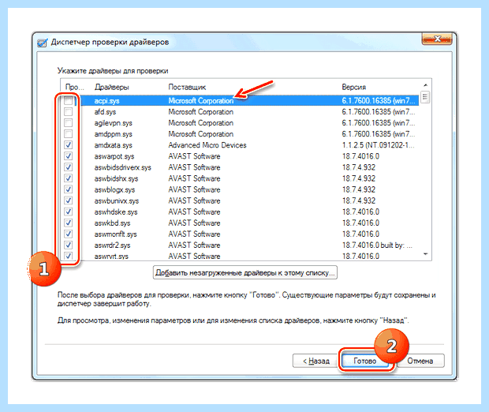Select the agilevpn.sys driver name
Image resolution: width=489 pixels, height=412 pixels.
pos(114,123)
